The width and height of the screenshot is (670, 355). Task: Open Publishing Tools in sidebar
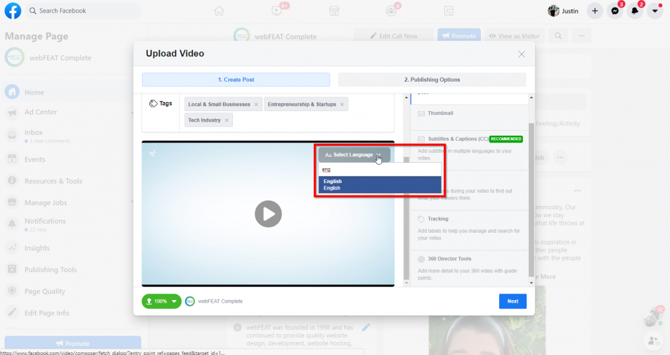click(x=50, y=269)
